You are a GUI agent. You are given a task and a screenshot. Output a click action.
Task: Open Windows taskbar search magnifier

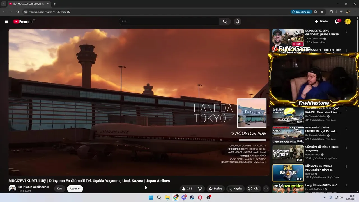tap(159, 198)
